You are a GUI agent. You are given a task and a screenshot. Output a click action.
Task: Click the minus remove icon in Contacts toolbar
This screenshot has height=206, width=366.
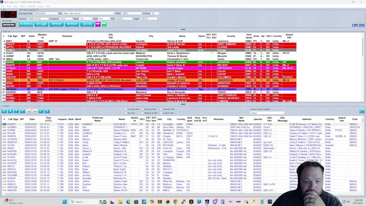click(x=35, y=111)
